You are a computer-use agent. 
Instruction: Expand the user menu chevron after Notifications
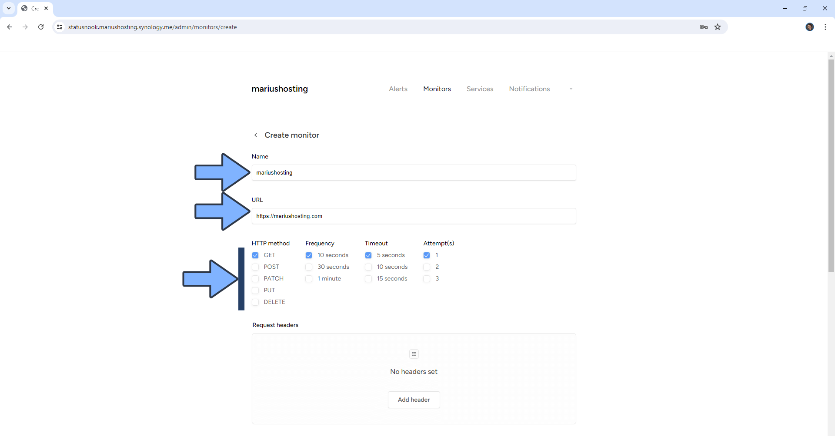(x=571, y=89)
